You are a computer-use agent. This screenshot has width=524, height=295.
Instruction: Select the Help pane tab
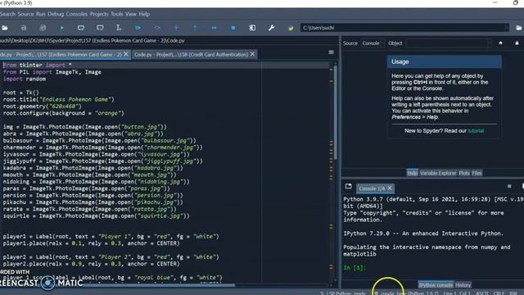412,173
